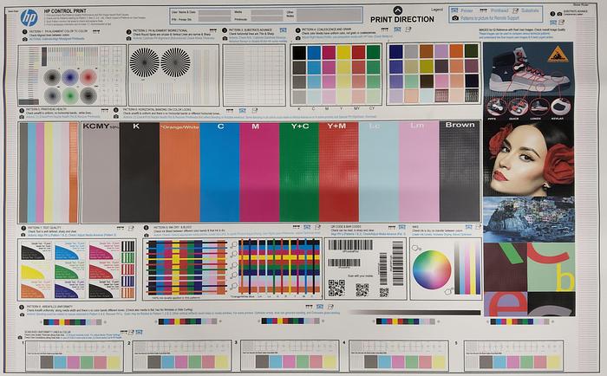Click uniformity box number 4
The image size is (607, 376).
click(398, 355)
